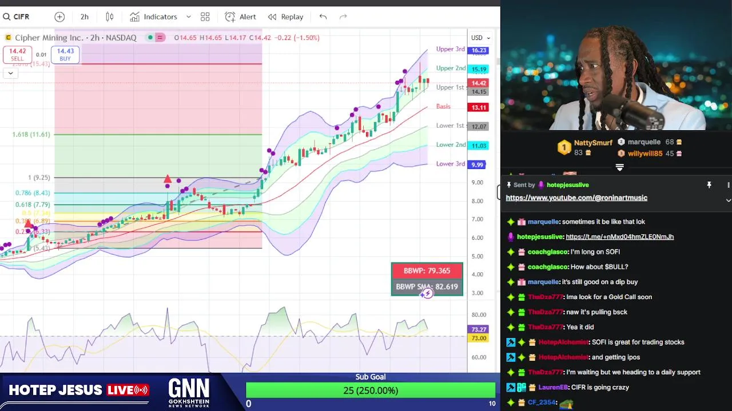
Task: Click the green market status dot
Action: pyautogui.click(x=150, y=38)
